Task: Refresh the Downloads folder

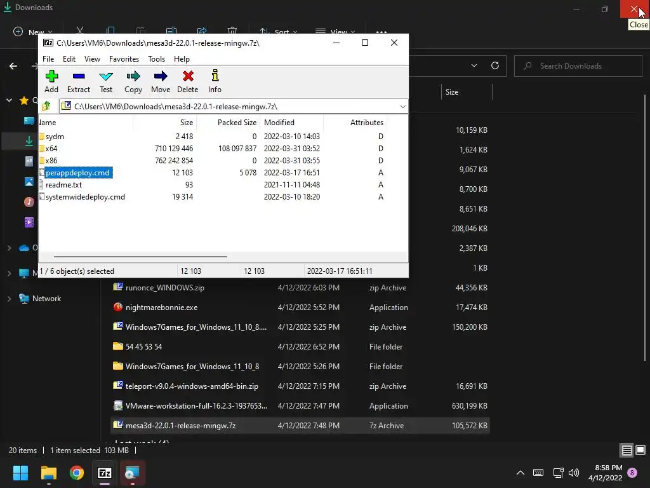Action: pyautogui.click(x=495, y=65)
